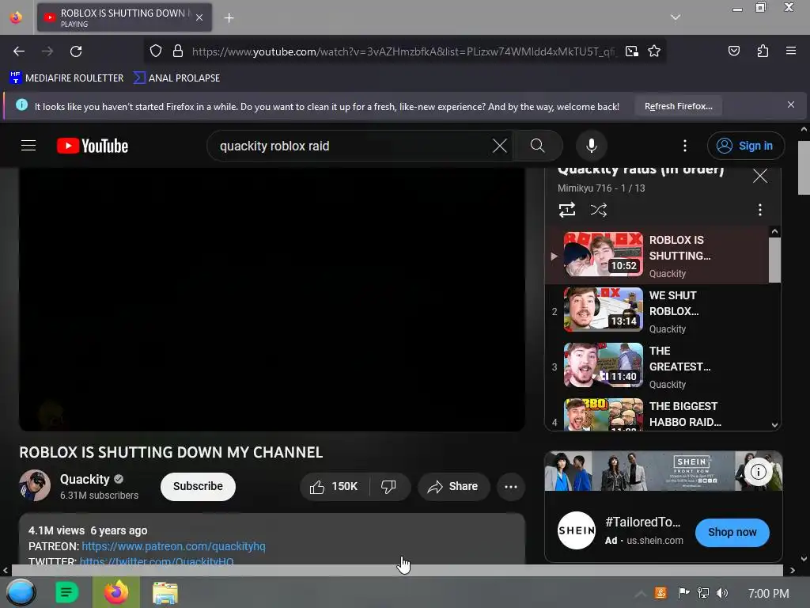Open picture-in-picture icon in address bar
810x608 pixels.
(632, 51)
